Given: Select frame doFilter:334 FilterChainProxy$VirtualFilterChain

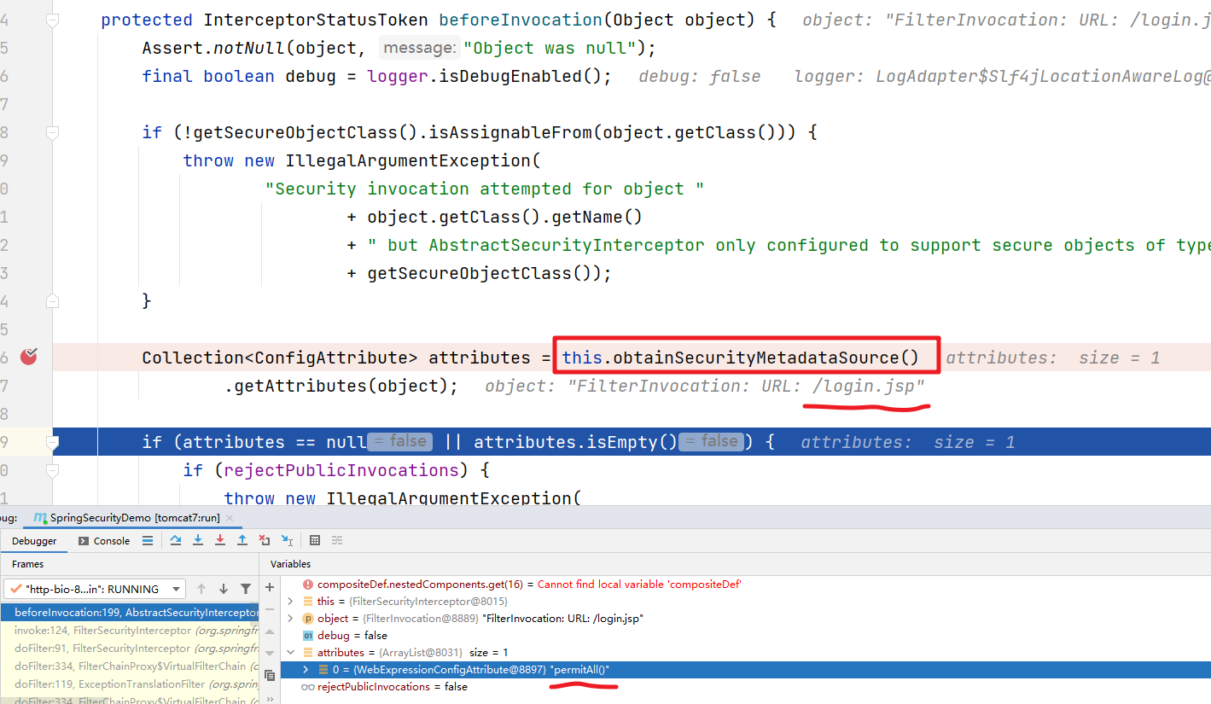Looking at the screenshot, I should click(x=130, y=666).
